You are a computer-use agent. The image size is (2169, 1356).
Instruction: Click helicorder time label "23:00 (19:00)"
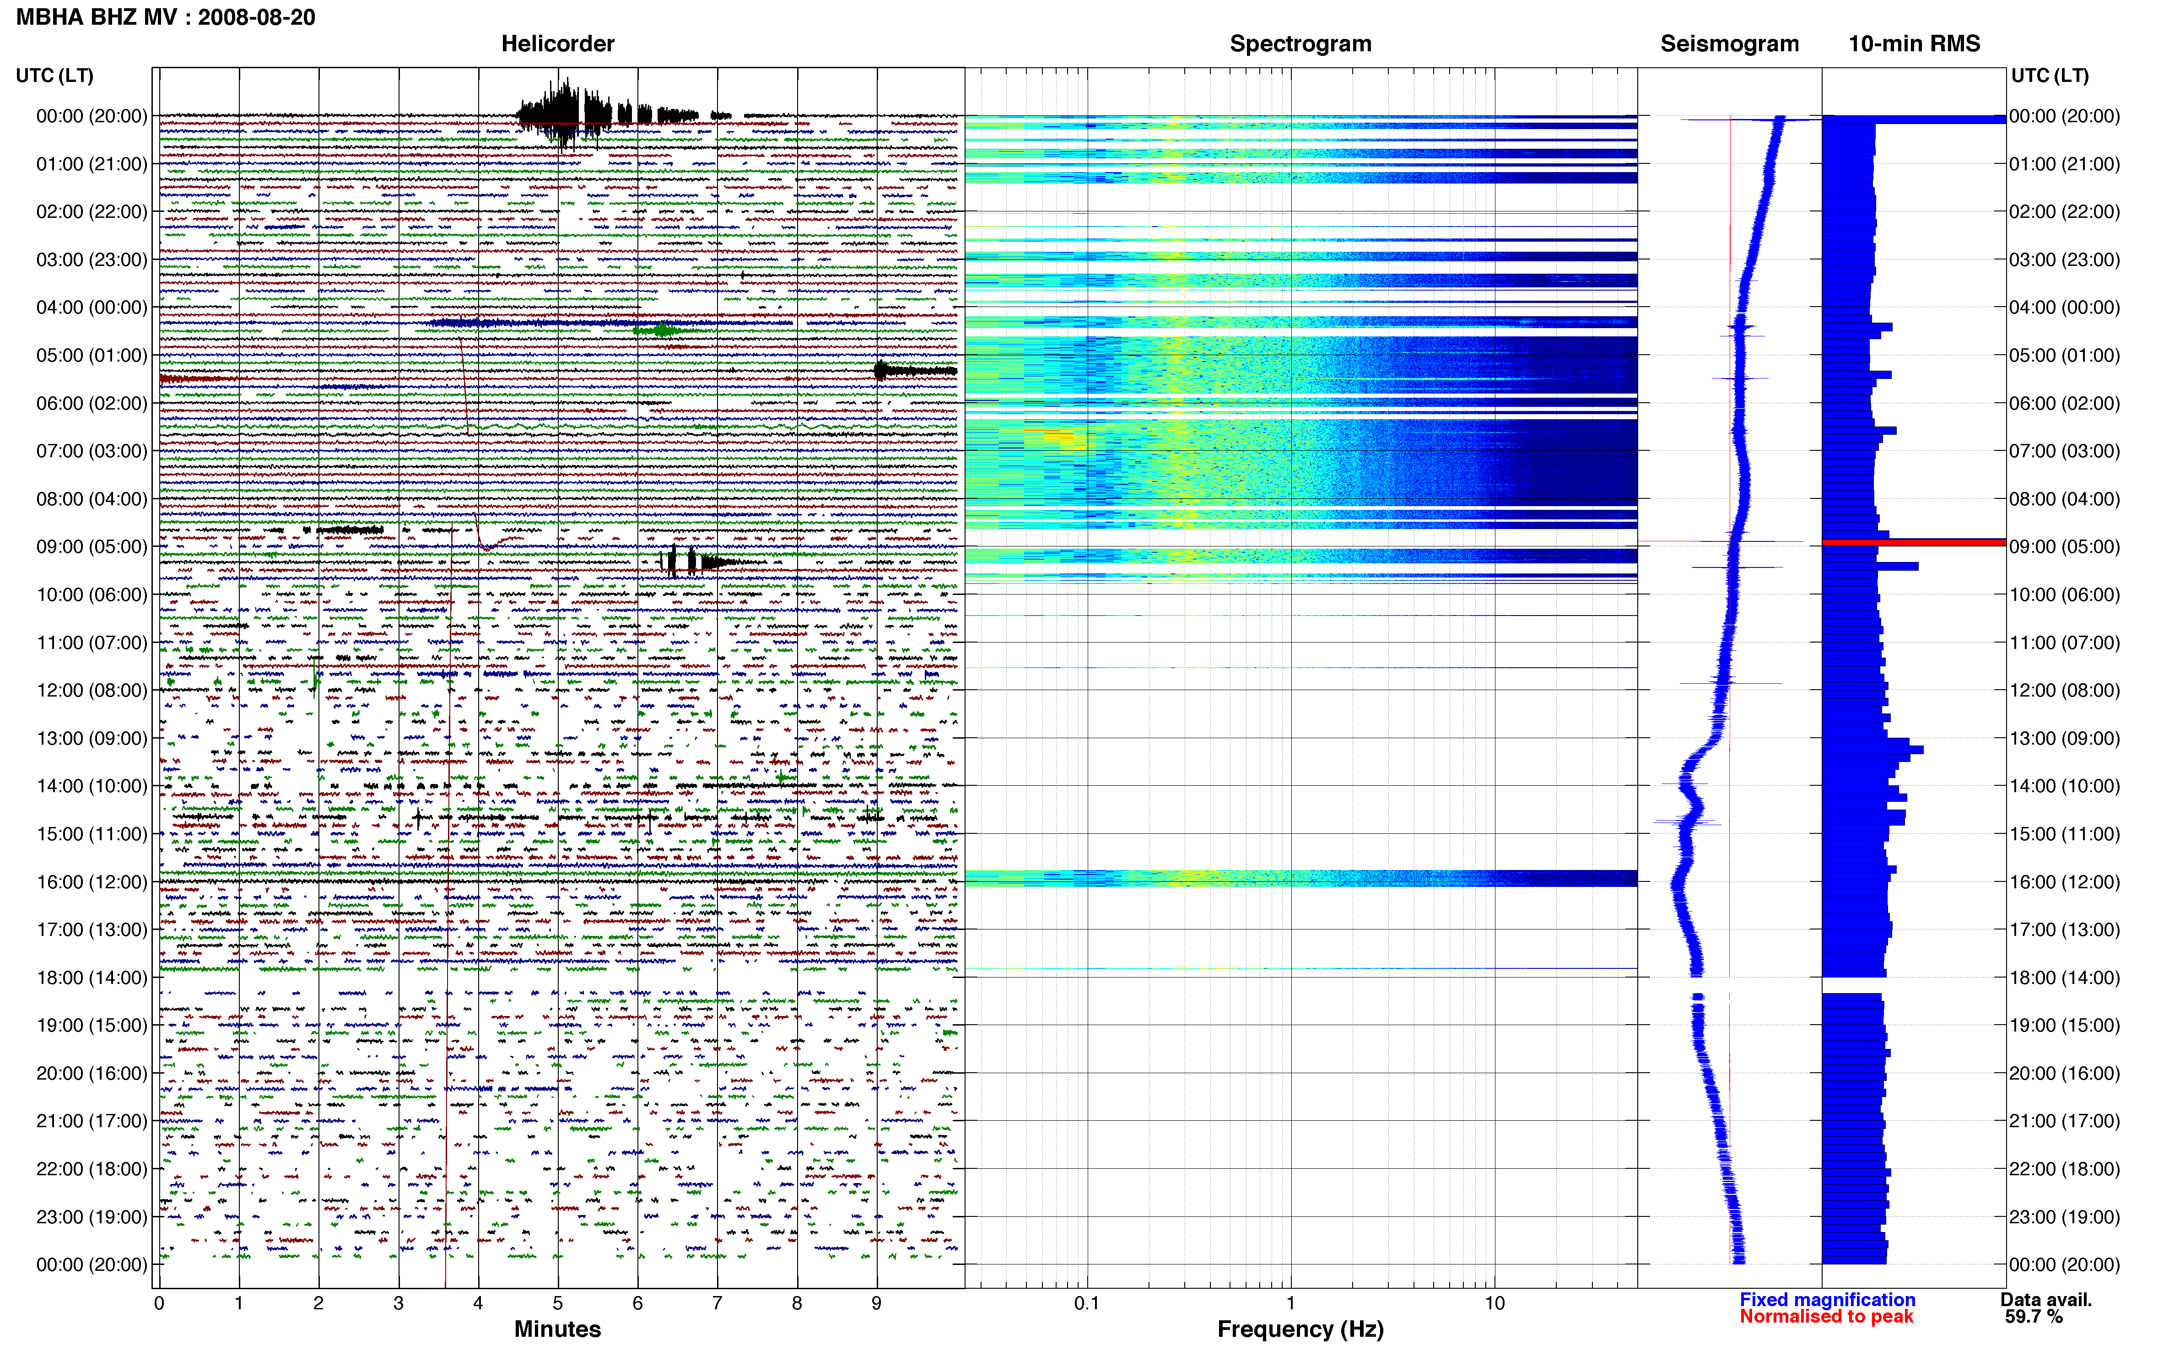[x=92, y=1217]
